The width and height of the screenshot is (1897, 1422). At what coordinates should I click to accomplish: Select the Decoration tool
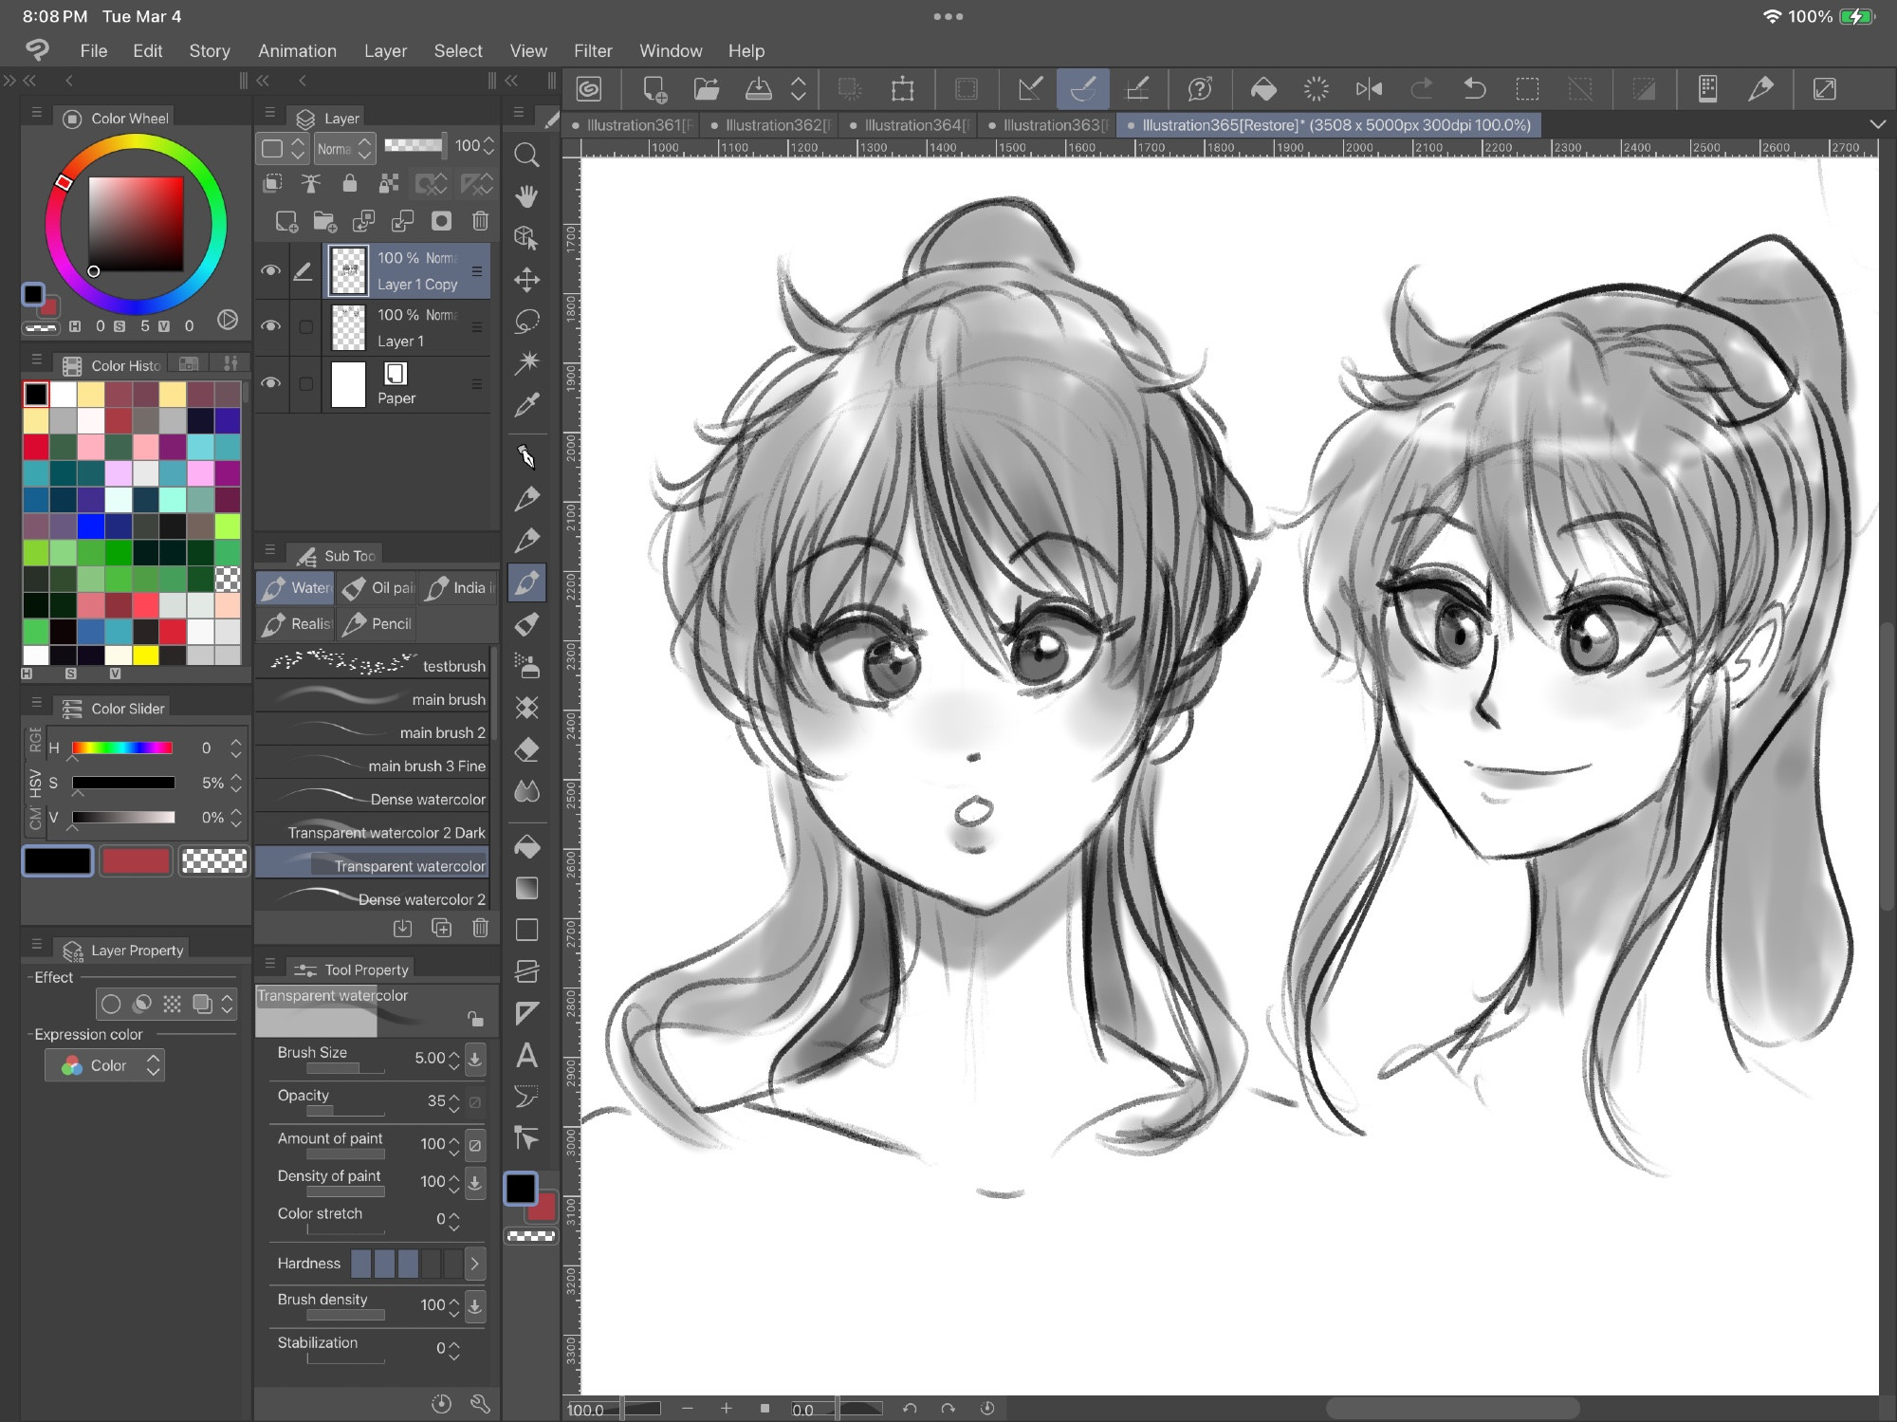tap(526, 708)
